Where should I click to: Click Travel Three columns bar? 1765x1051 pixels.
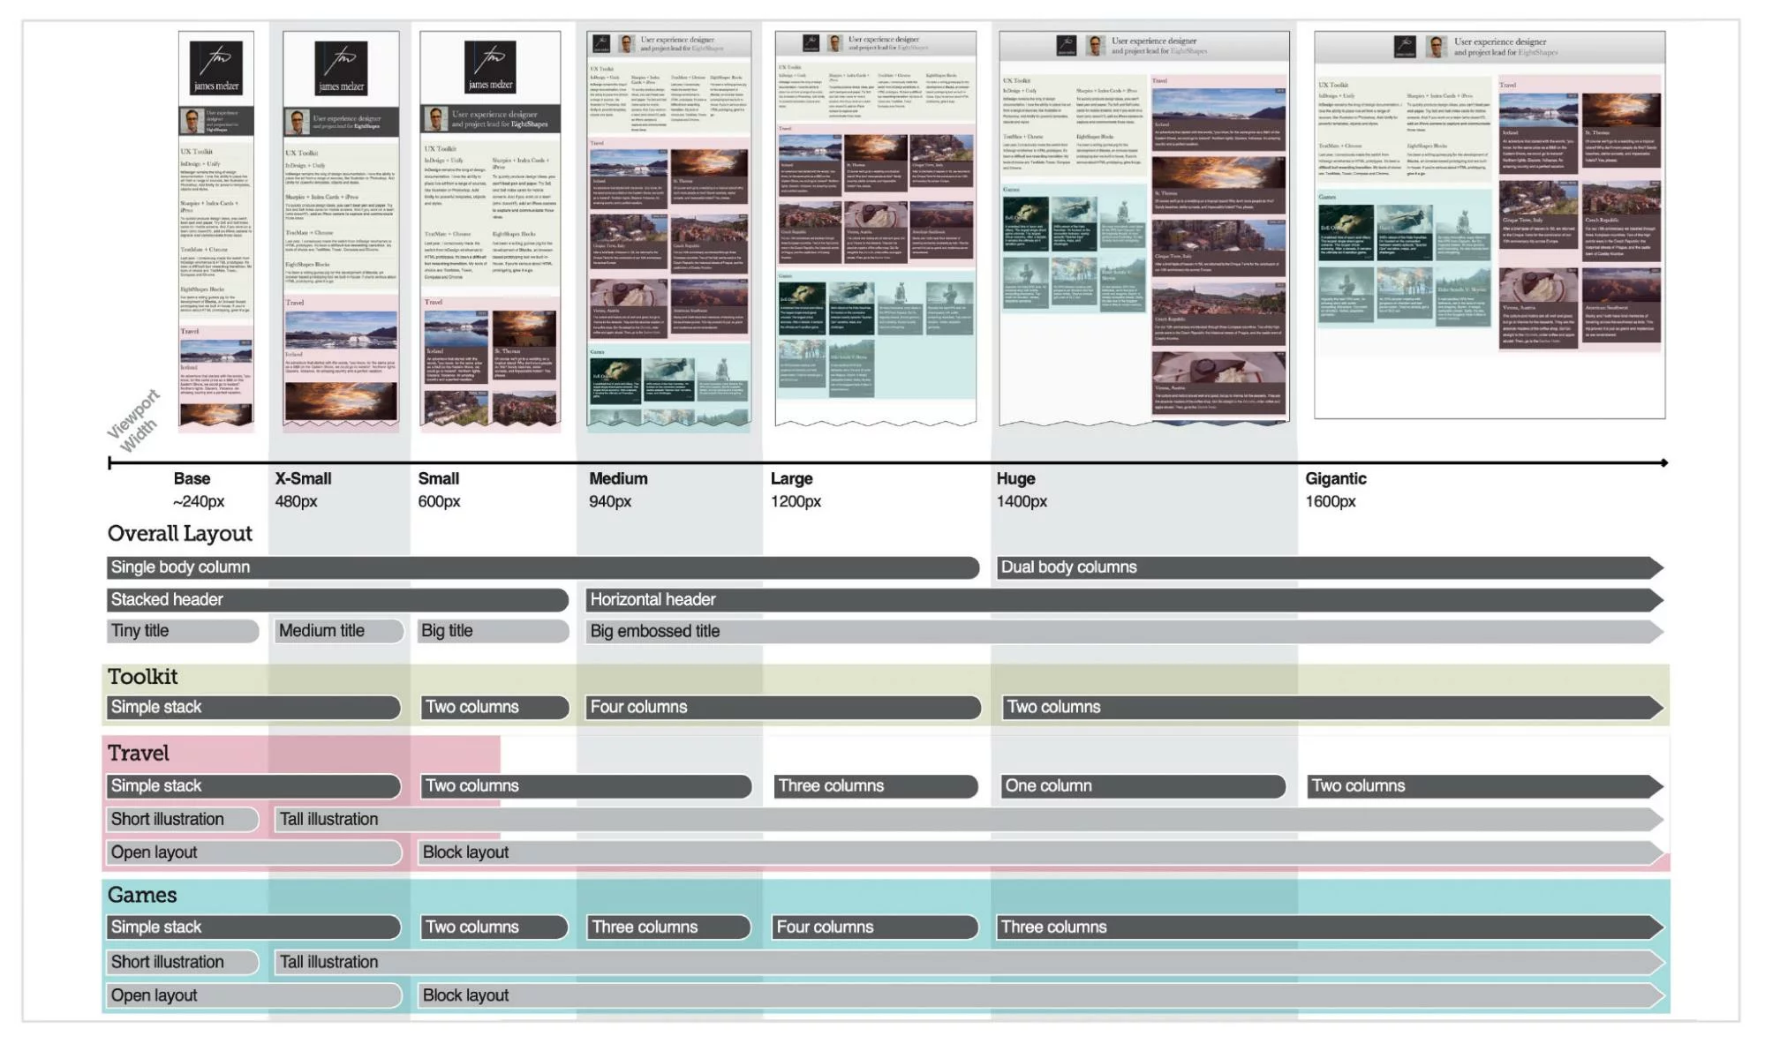pos(875,786)
